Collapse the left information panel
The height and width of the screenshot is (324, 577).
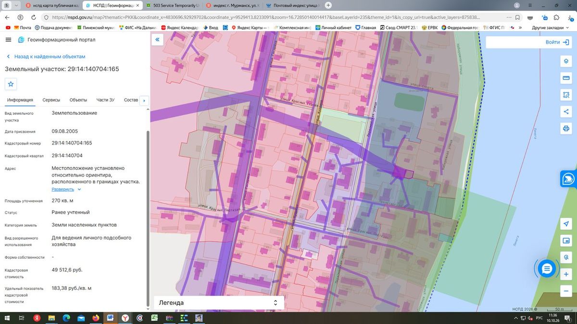(157, 40)
